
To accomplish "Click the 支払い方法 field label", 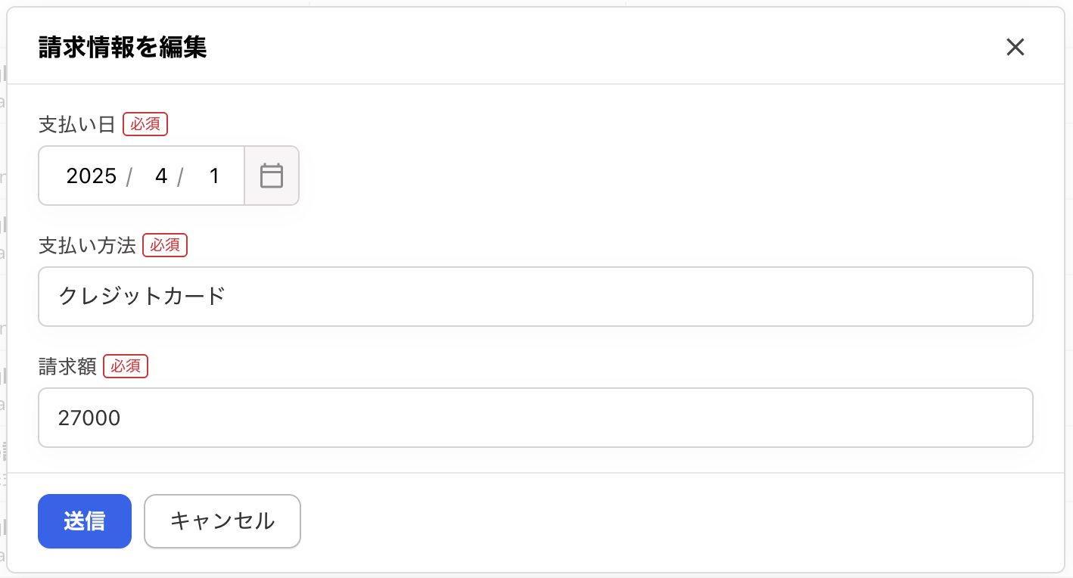I will pos(87,245).
